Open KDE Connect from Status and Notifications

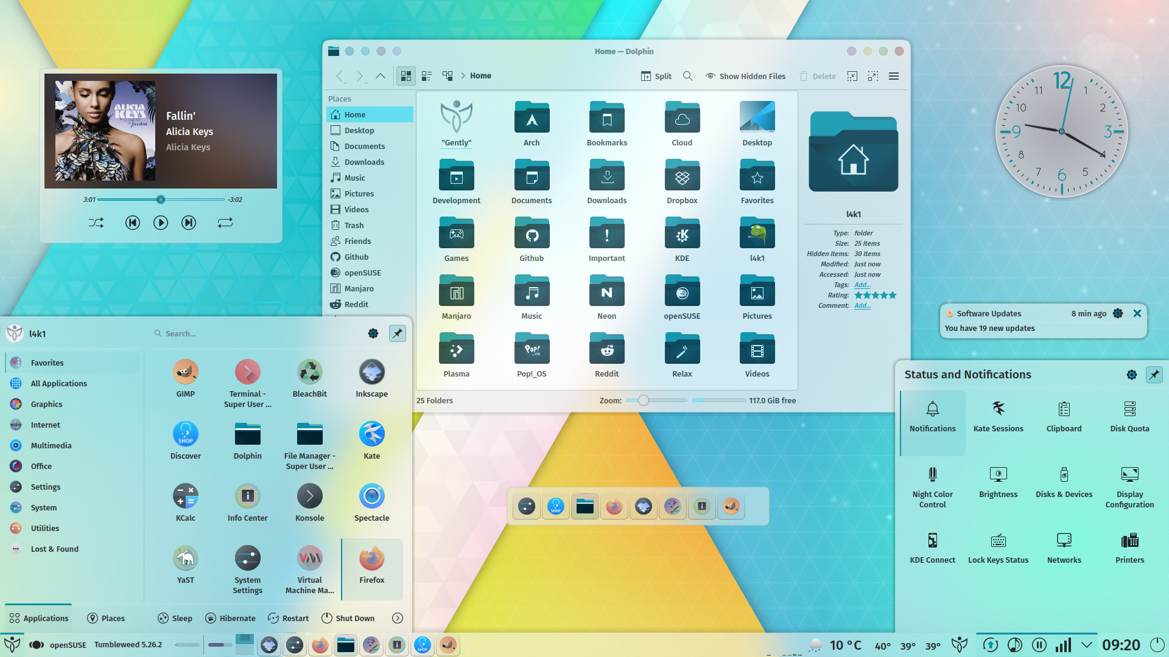tap(932, 546)
